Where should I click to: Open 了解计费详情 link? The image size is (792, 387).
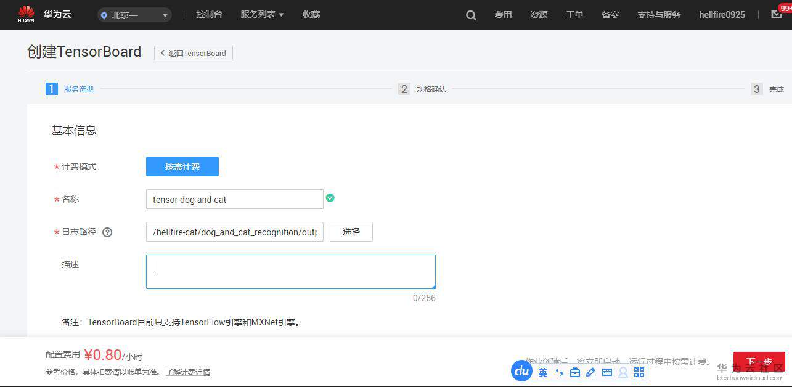pos(188,372)
